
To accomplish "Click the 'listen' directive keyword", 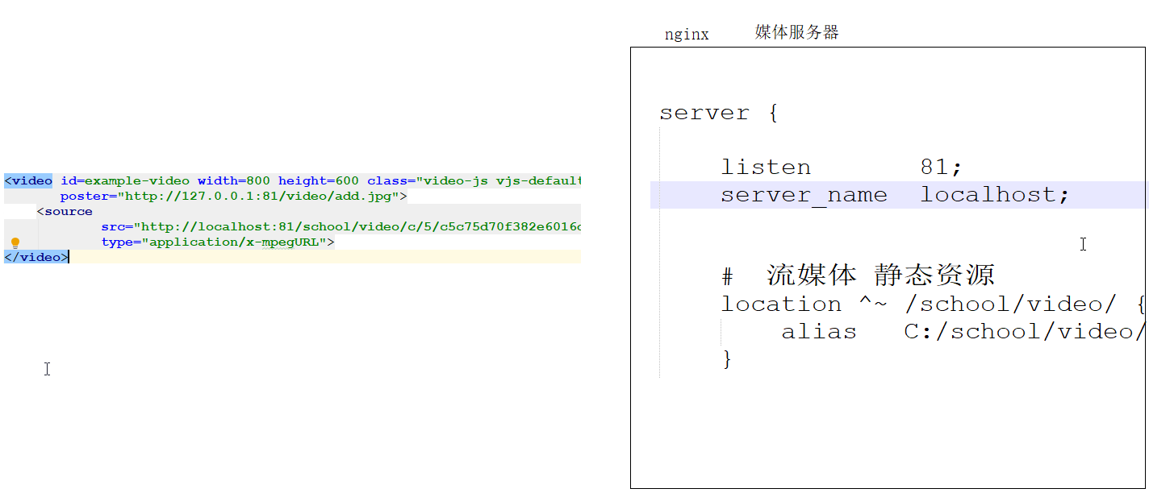I will (766, 168).
